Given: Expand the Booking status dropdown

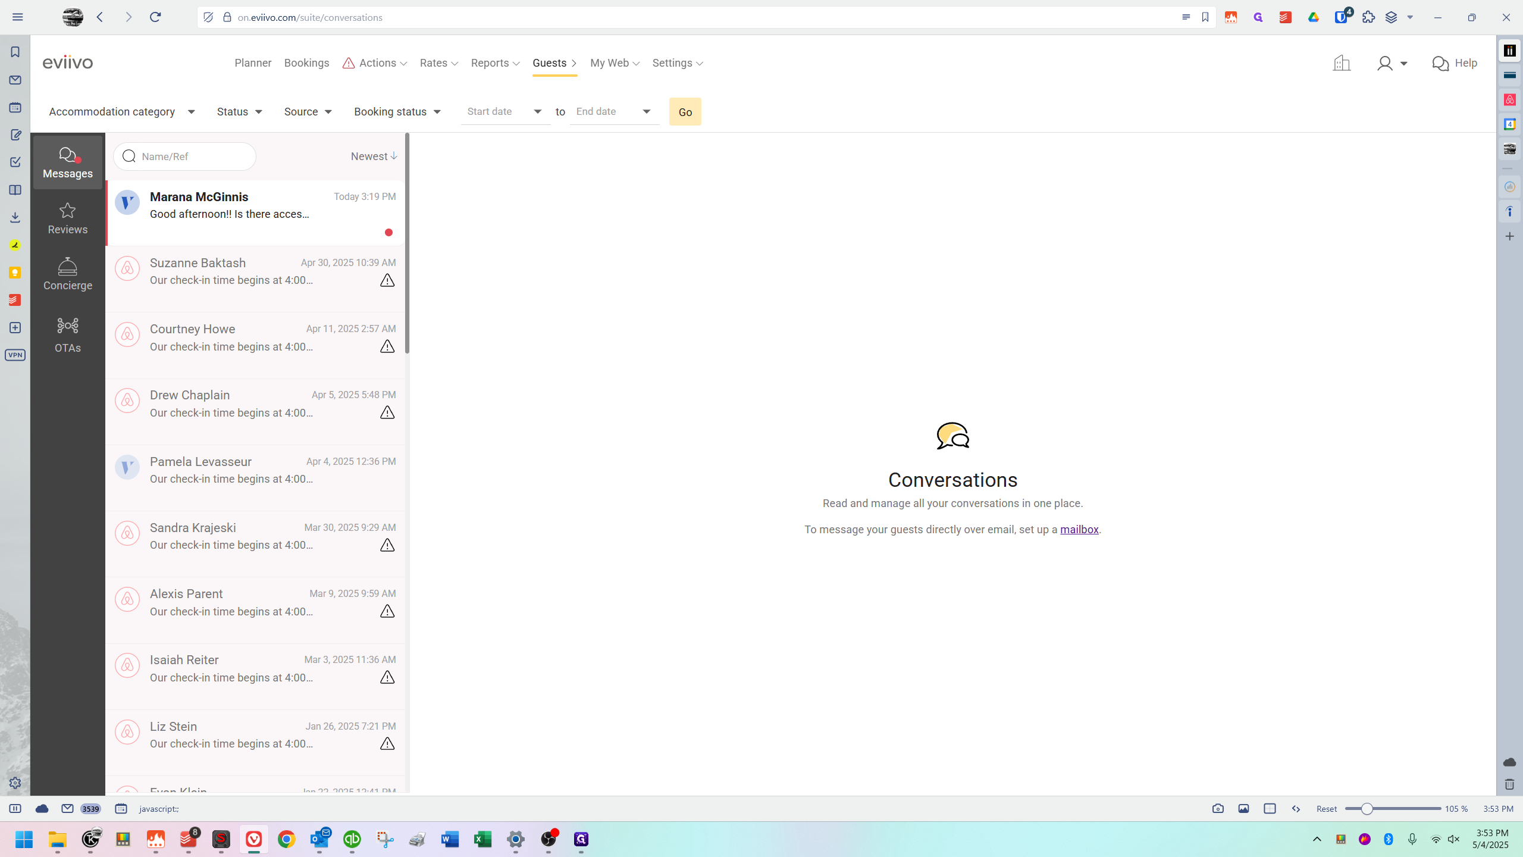Looking at the screenshot, I should point(397,112).
